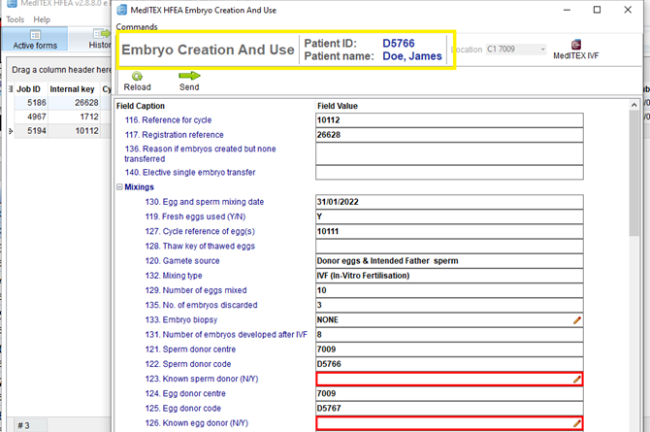This screenshot has width=650, height=432.
Task: Click the Reload icon
Action: click(137, 76)
